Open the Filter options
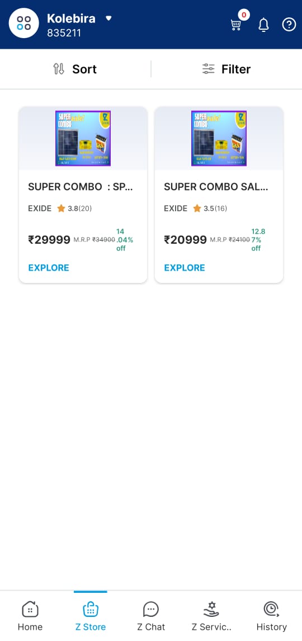 (x=226, y=69)
